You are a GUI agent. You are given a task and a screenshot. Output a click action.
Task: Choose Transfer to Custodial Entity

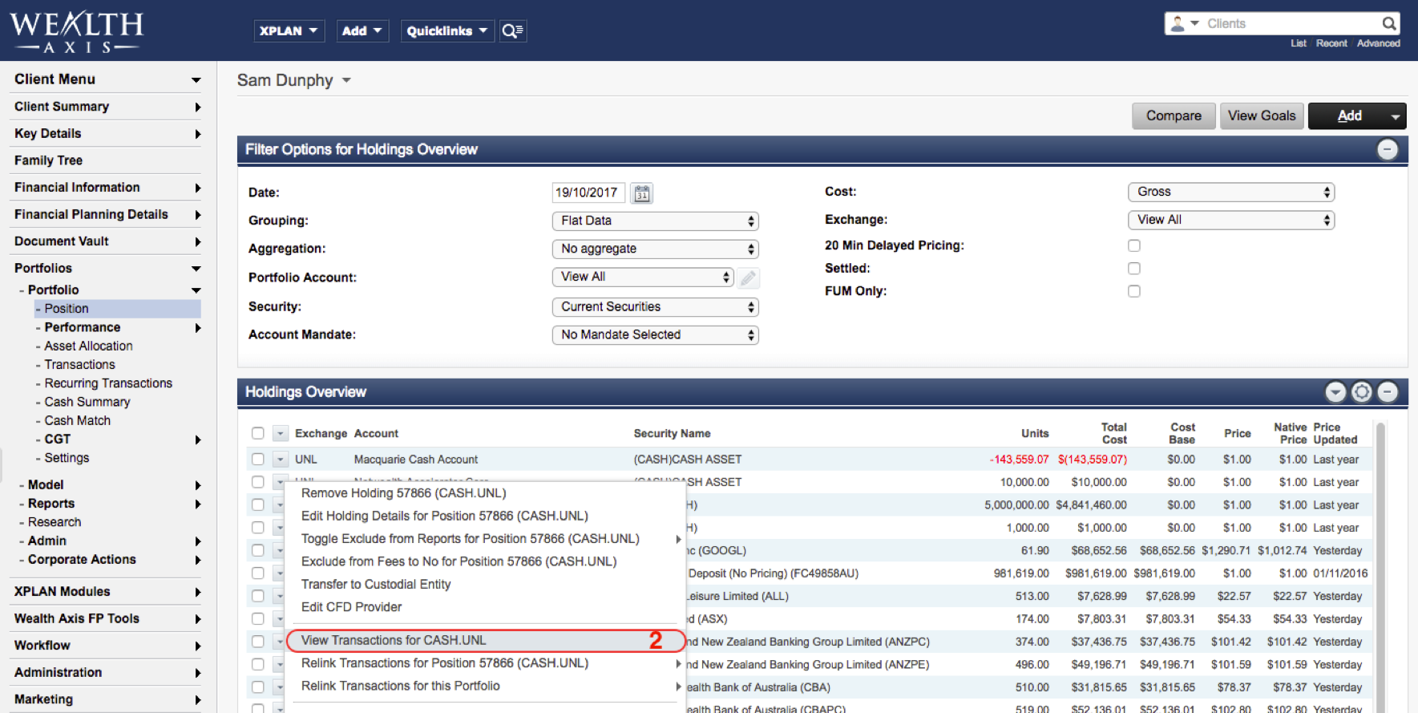coord(376,585)
